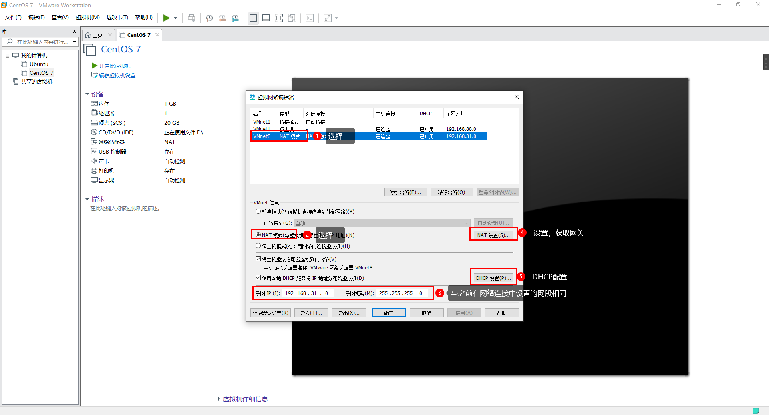Open the 虚拟机(M) menu

pos(87,18)
